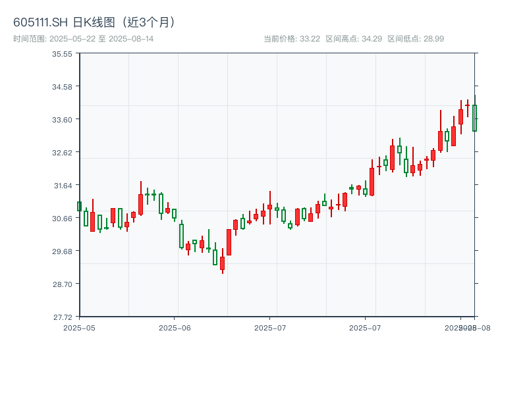
Task: Click the 2025-06 x-axis date label
Action: pos(175,327)
